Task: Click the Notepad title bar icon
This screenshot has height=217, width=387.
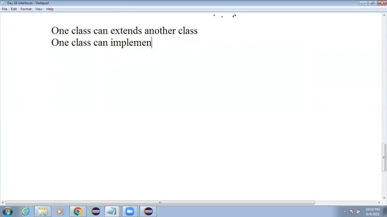Action: pos(3,3)
